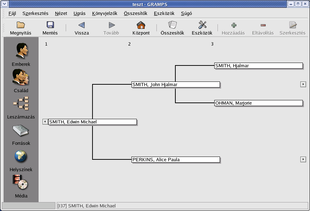310x211 pixels.
Task: Click left arrow beside SMITH, Edwin Michael
Action: tap(45, 122)
